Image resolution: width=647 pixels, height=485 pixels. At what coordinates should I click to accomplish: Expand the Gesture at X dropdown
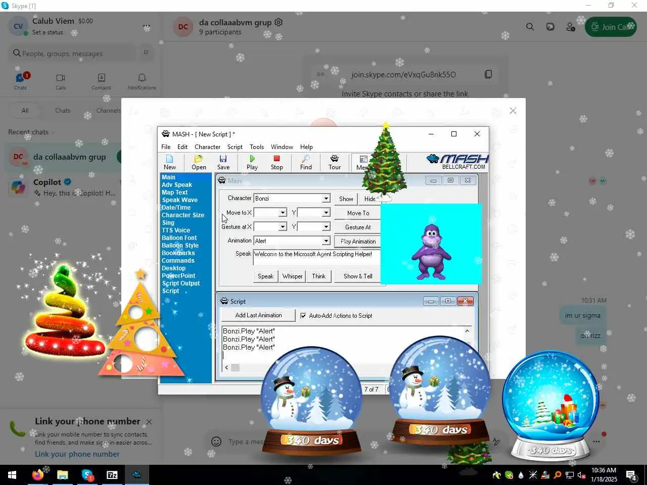click(283, 227)
